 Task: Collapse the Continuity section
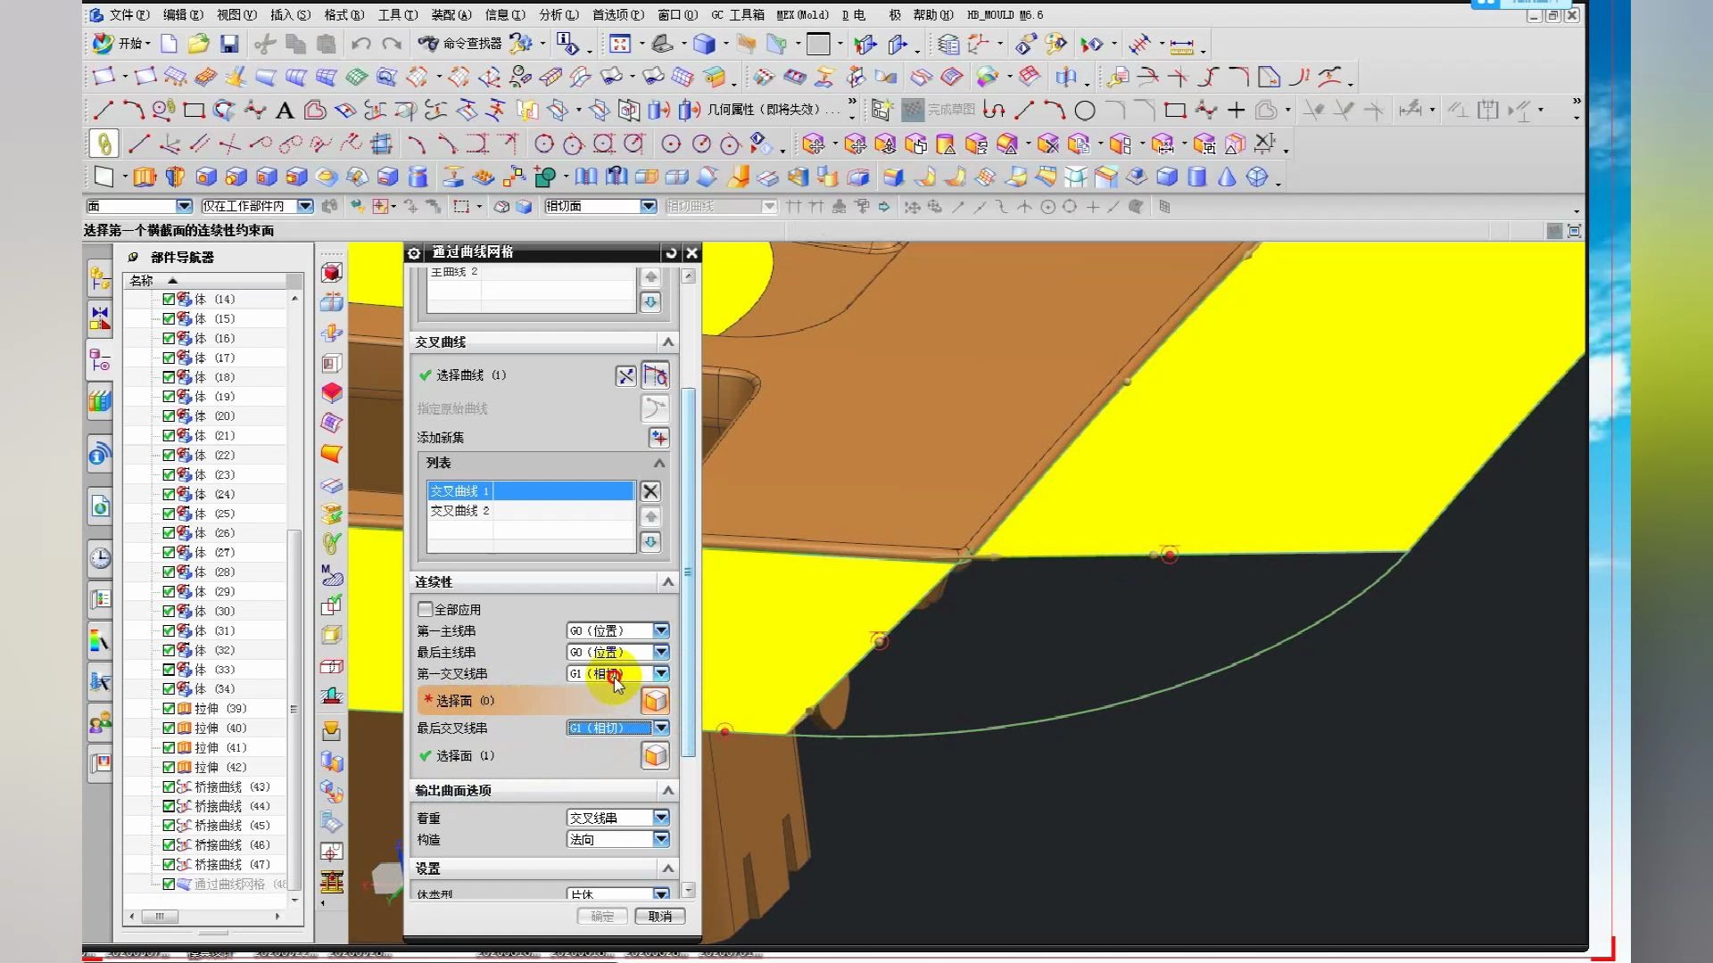667,582
